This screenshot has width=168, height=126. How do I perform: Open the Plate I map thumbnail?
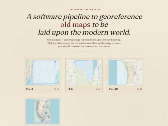pos(43,72)
